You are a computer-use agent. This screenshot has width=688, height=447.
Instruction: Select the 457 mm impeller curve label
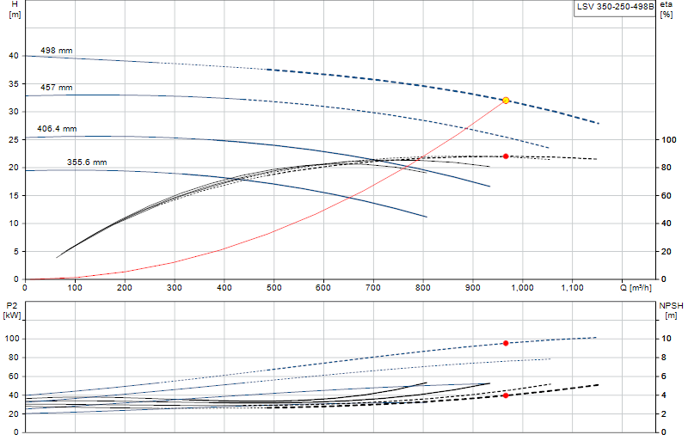pos(56,88)
